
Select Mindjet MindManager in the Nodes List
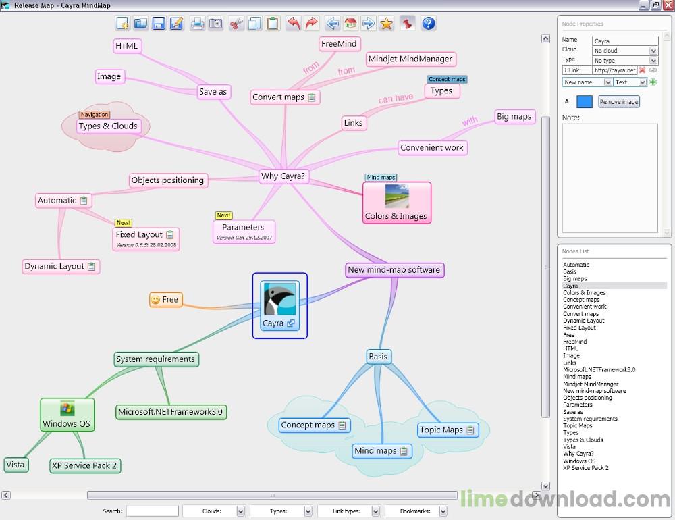tap(590, 384)
